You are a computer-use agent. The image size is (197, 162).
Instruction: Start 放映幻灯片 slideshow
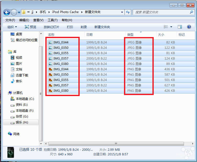pos(51,27)
